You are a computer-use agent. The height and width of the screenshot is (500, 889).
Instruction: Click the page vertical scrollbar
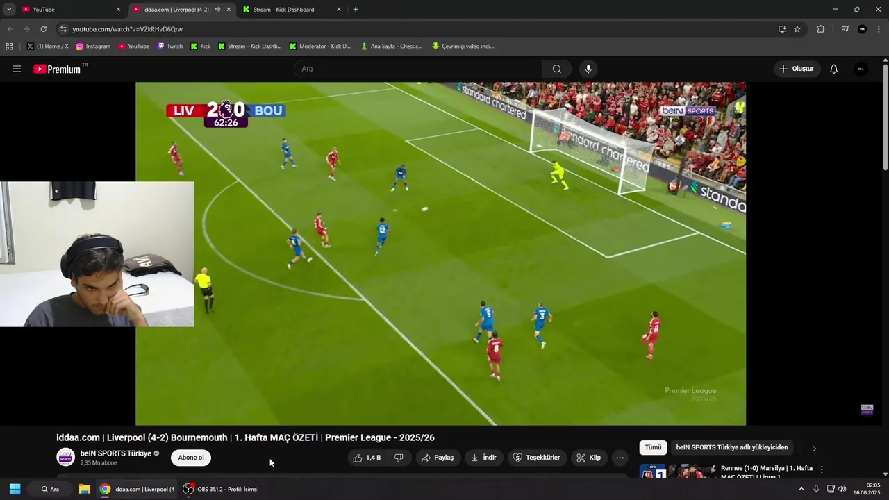886,116
